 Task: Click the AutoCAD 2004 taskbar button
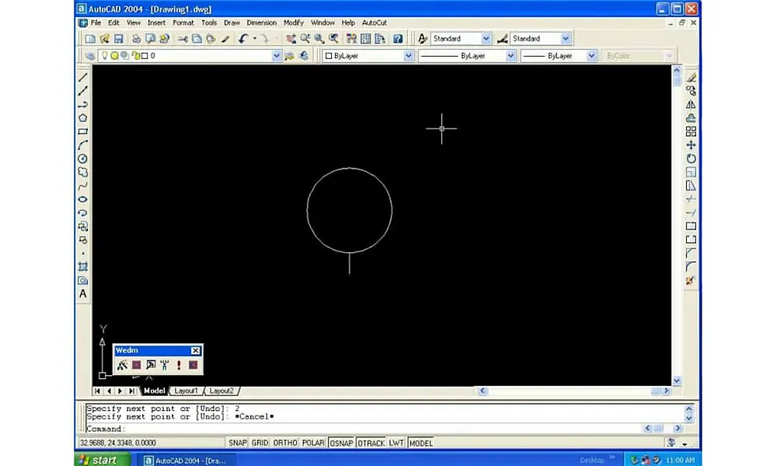click(186, 461)
